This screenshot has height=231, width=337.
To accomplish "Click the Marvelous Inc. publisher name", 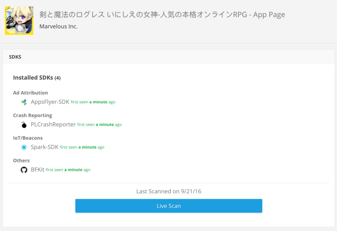I will point(59,26).
